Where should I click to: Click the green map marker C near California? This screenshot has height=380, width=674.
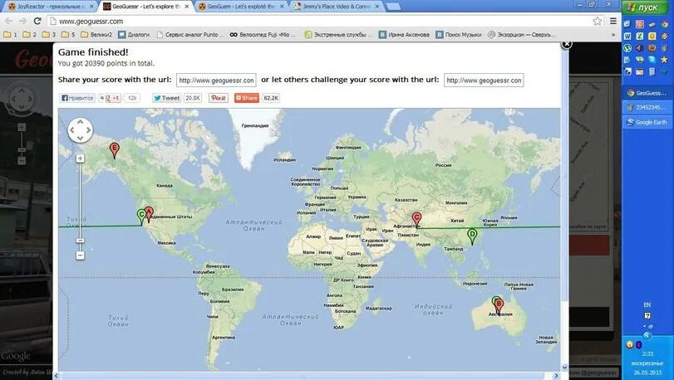[141, 217]
